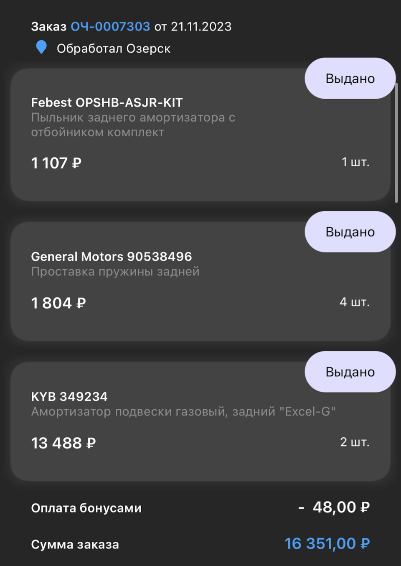Tap Выдано badge on General Motors item
The image size is (401, 566).
click(350, 232)
